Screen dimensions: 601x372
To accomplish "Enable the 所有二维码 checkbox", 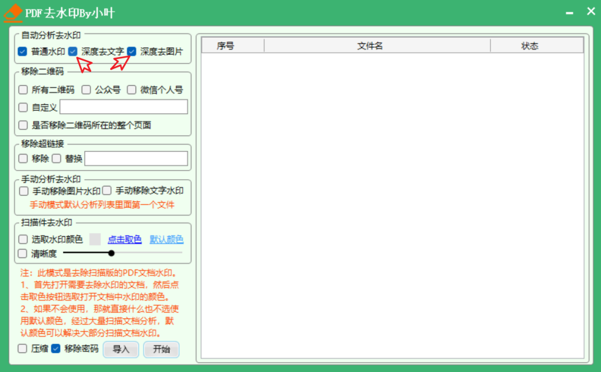I will pyautogui.click(x=23, y=90).
